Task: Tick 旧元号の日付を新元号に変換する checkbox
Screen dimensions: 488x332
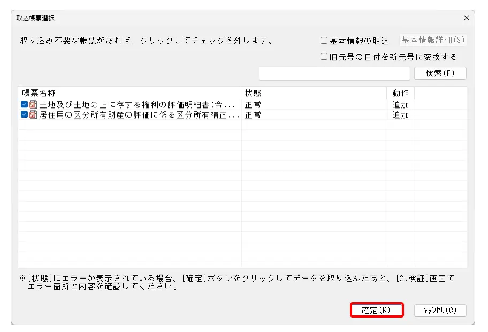Action: coord(324,57)
